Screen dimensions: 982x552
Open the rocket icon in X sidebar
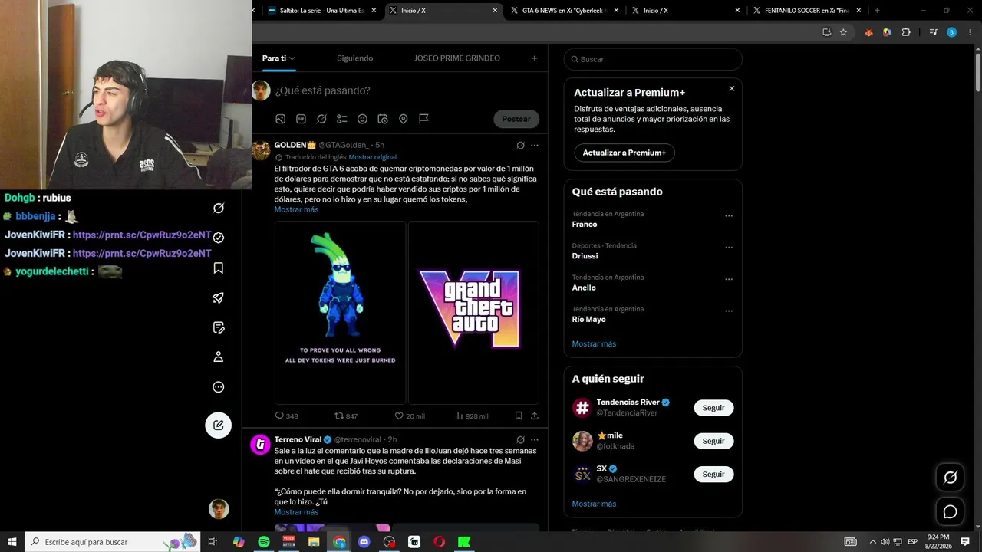pos(219,297)
